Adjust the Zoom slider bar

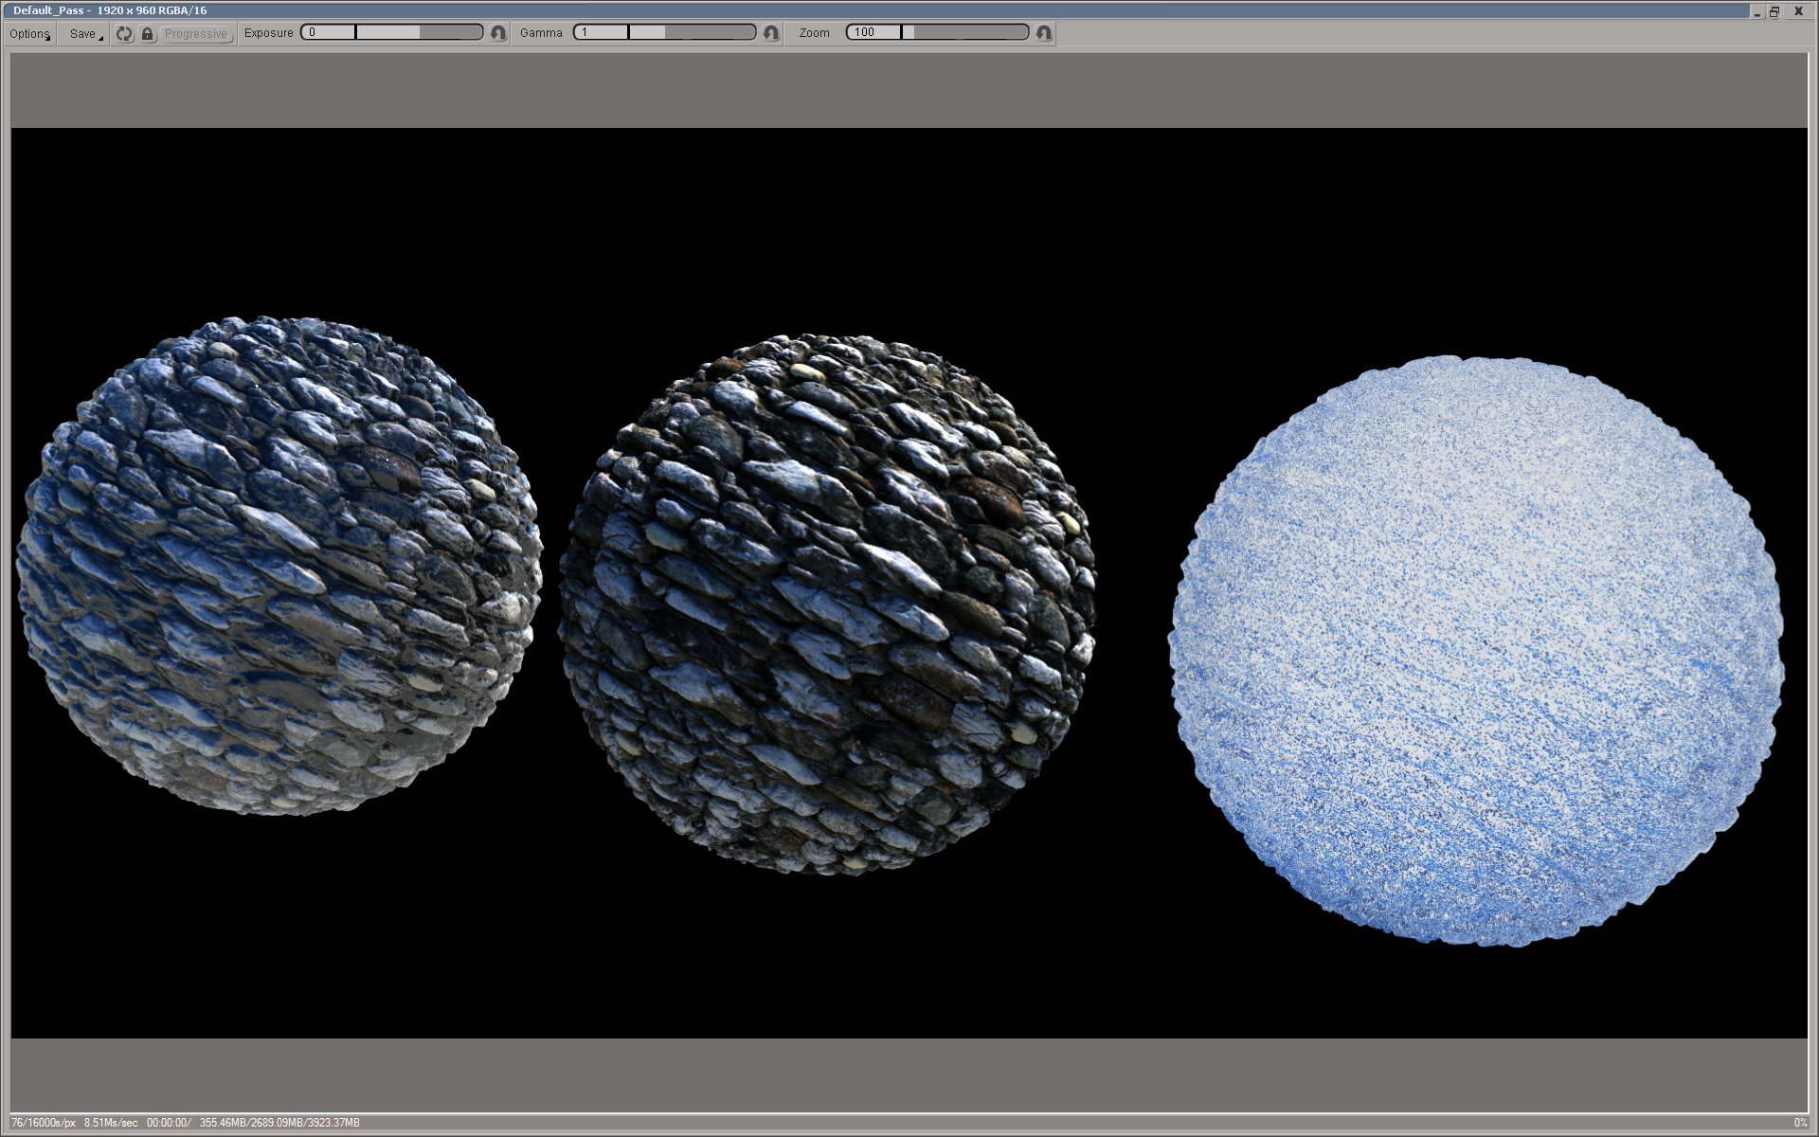tap(964, 32)
